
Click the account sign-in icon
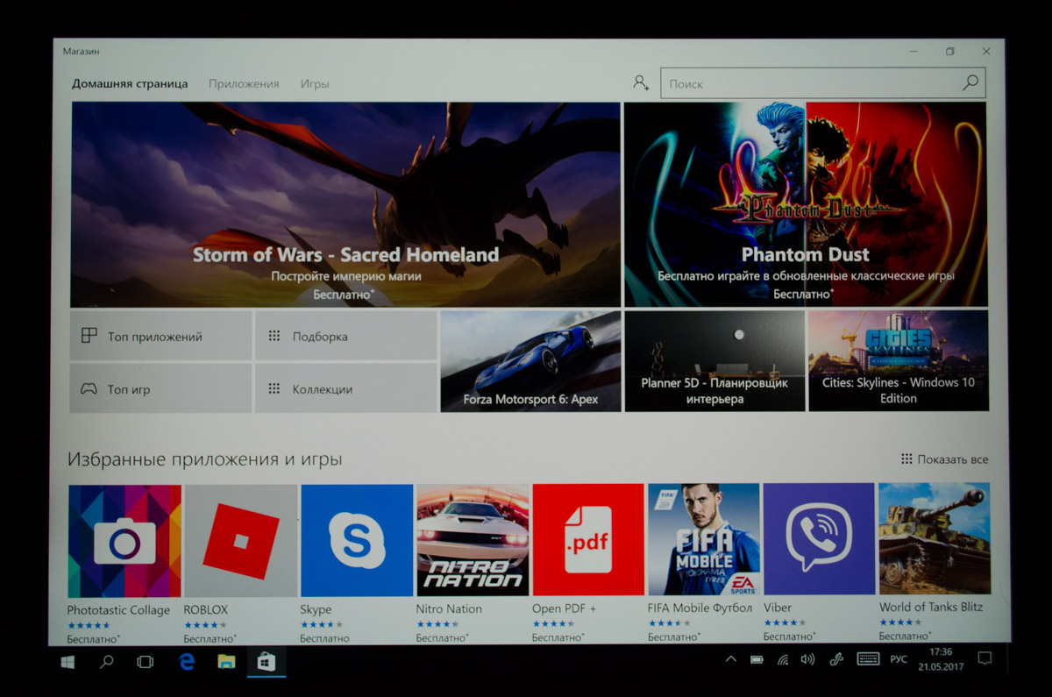pos(641,83)
